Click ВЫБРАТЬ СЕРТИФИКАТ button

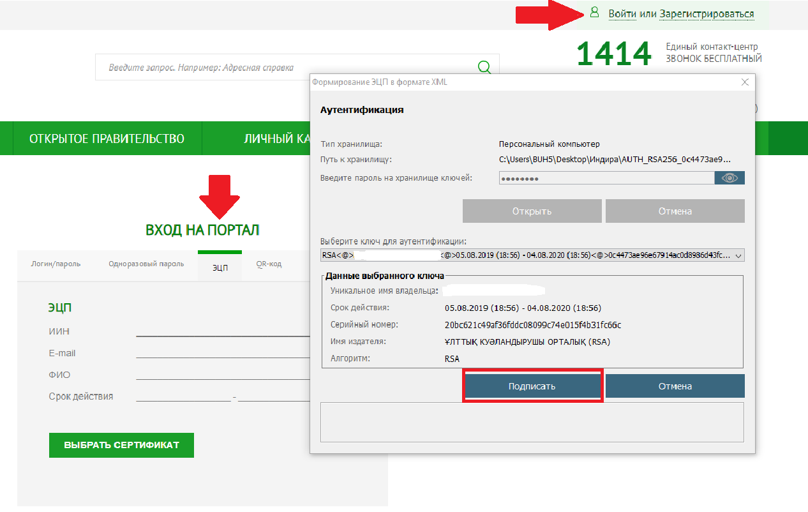(x=121, y=445)
